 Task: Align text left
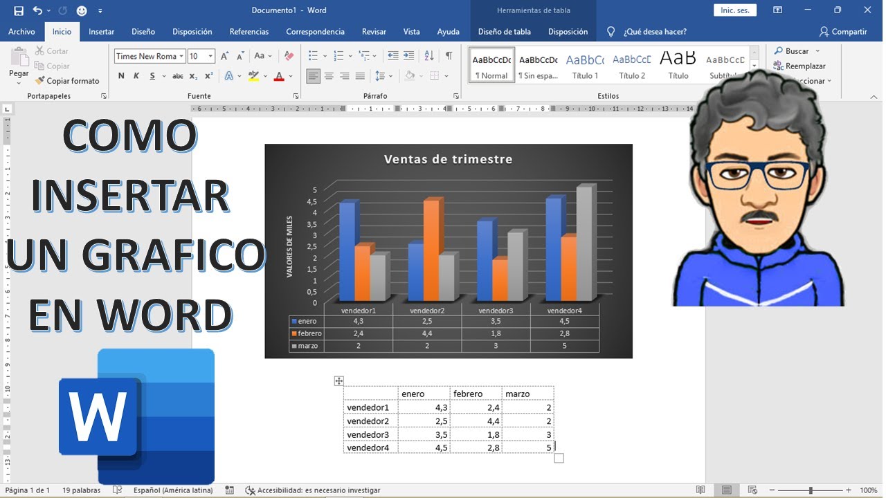(314, 76)
